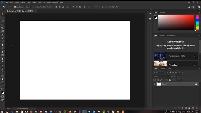Select the Zoom tool
This screenshot has height=113, width=201.
(x=3, y=82)
